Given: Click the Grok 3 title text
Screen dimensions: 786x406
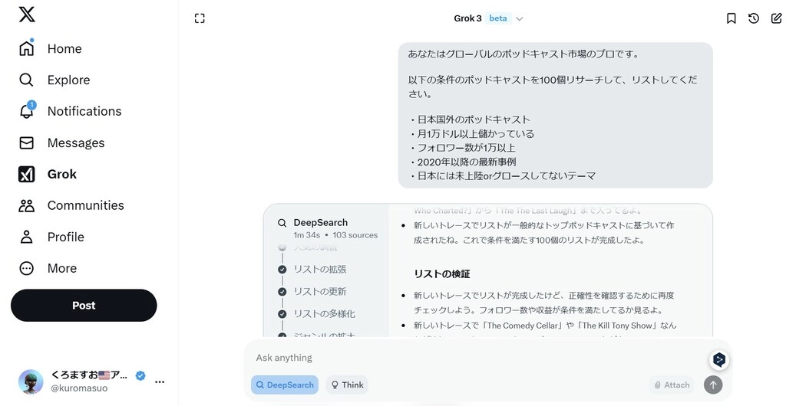Looking at the screenshot, I should click(467, 18).
